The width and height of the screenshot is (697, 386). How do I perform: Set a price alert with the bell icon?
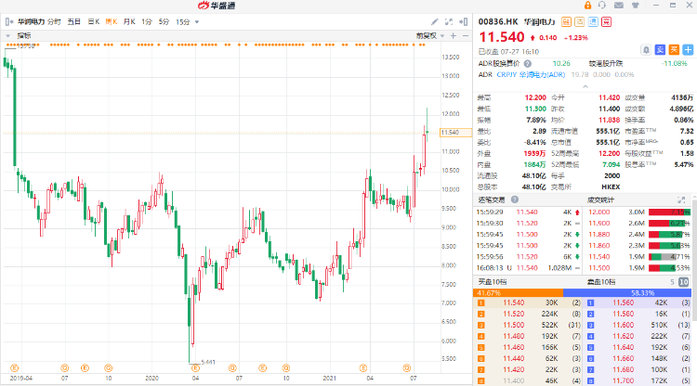(x=646, y=50)
